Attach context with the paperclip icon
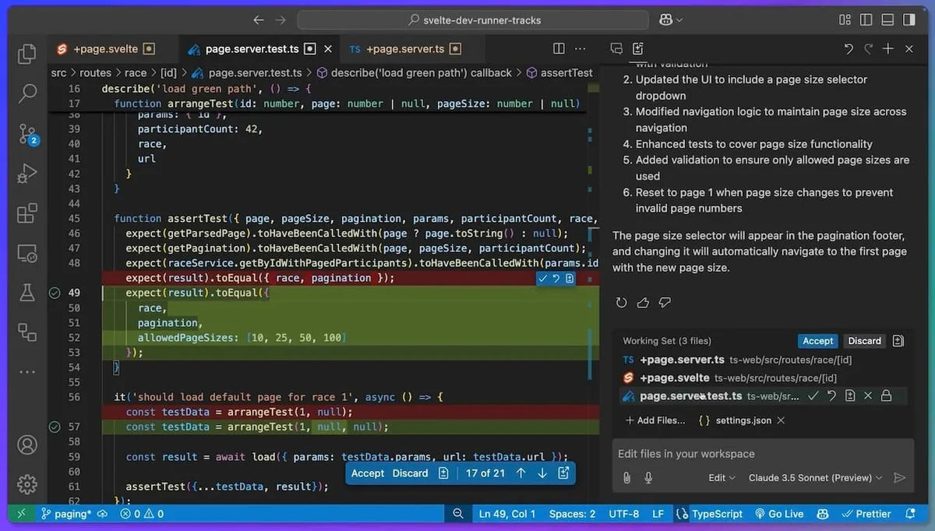The height and width of the screenshot is (531, 935). (x=626, y=478)
